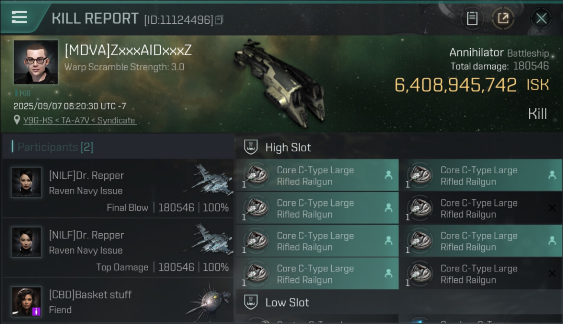Open the hamburger menu at top left

coord(19,17)
